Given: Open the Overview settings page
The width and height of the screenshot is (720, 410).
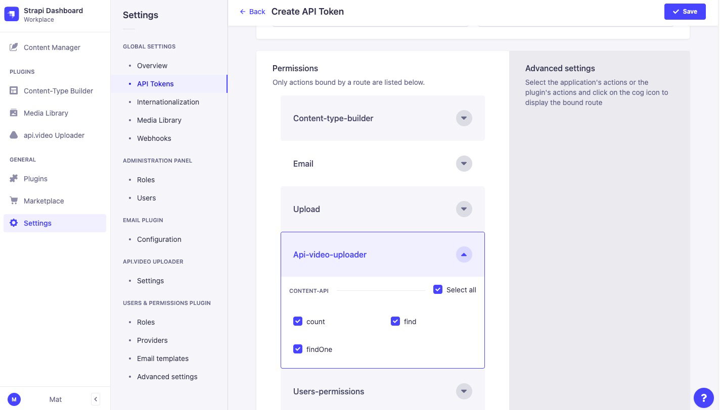Looking at the screenshot, I should click(x=169, y=66).
